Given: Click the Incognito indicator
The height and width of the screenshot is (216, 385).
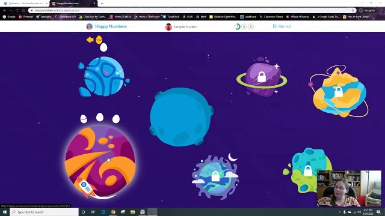Looking at the screenshot, I should pos(367,11).
